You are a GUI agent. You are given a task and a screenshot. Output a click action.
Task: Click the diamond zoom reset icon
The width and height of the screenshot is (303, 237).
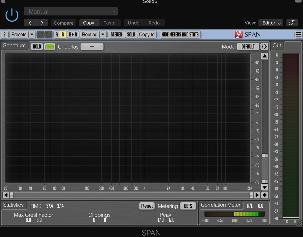coord(265,195)
